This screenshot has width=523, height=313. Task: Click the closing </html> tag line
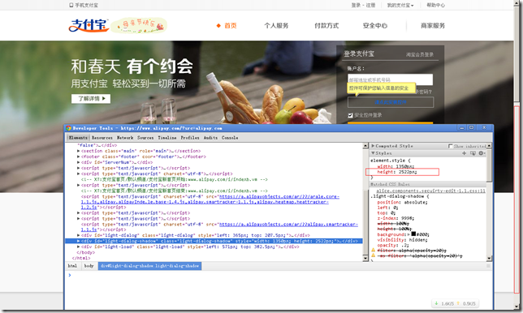81,258
